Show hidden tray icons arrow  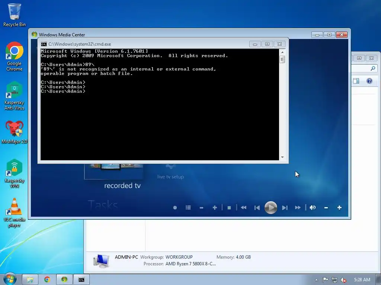(x=316, y=280)
